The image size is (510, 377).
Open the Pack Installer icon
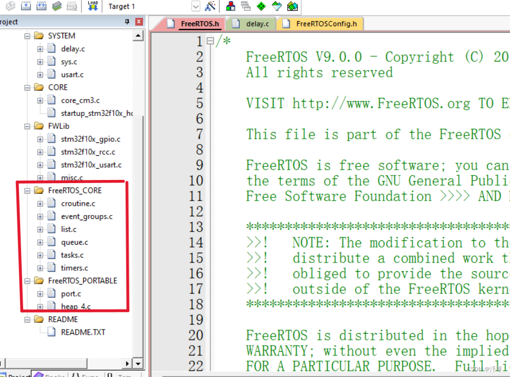[292, 6]
